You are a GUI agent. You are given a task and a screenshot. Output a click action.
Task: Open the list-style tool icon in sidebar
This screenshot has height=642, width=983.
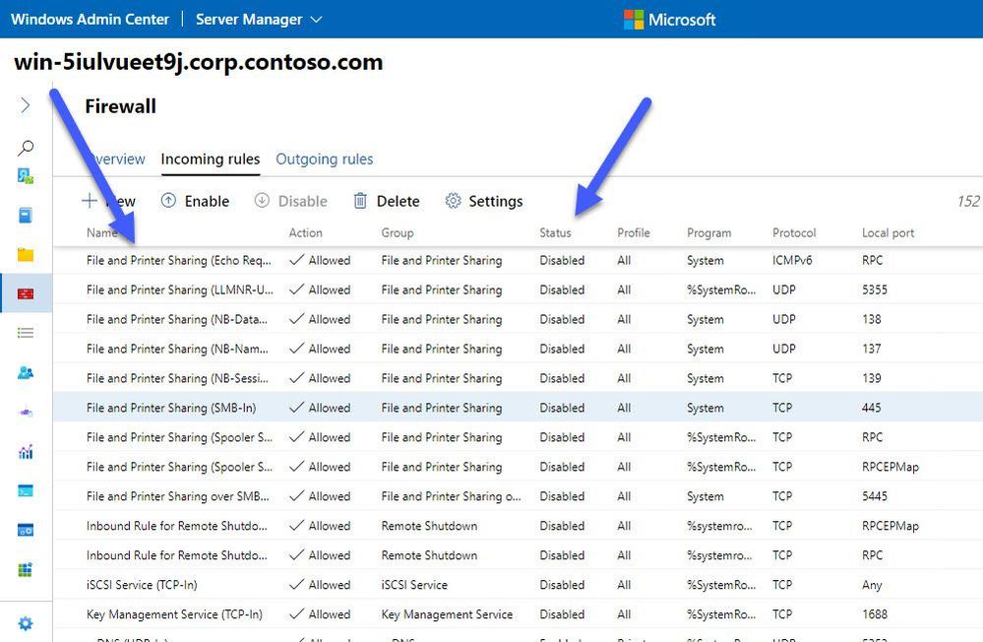pos(25,333)
